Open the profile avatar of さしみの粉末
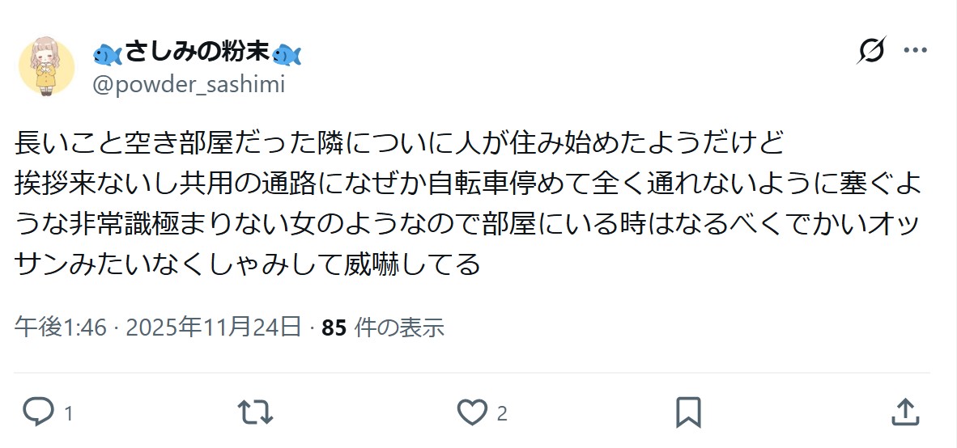 tap(46, 67)
